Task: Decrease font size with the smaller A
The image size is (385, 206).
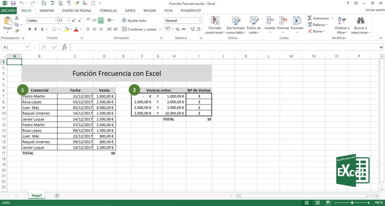Action: coord(80,20)
